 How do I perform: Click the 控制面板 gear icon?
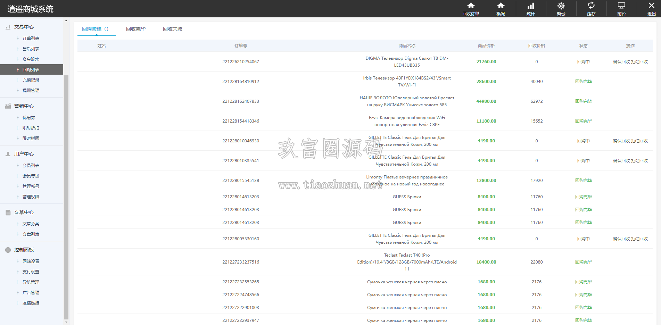coord(8,250)
